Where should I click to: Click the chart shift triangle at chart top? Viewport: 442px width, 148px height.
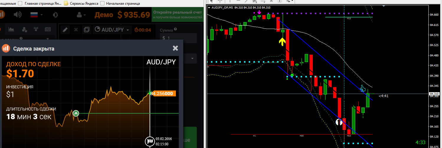383,6
